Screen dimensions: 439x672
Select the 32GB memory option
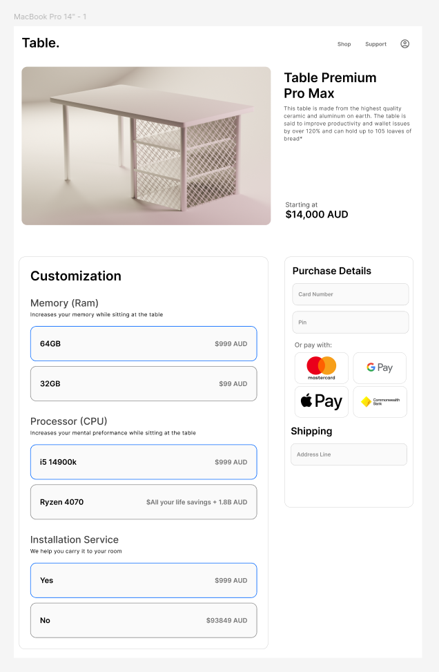(144, 383)
